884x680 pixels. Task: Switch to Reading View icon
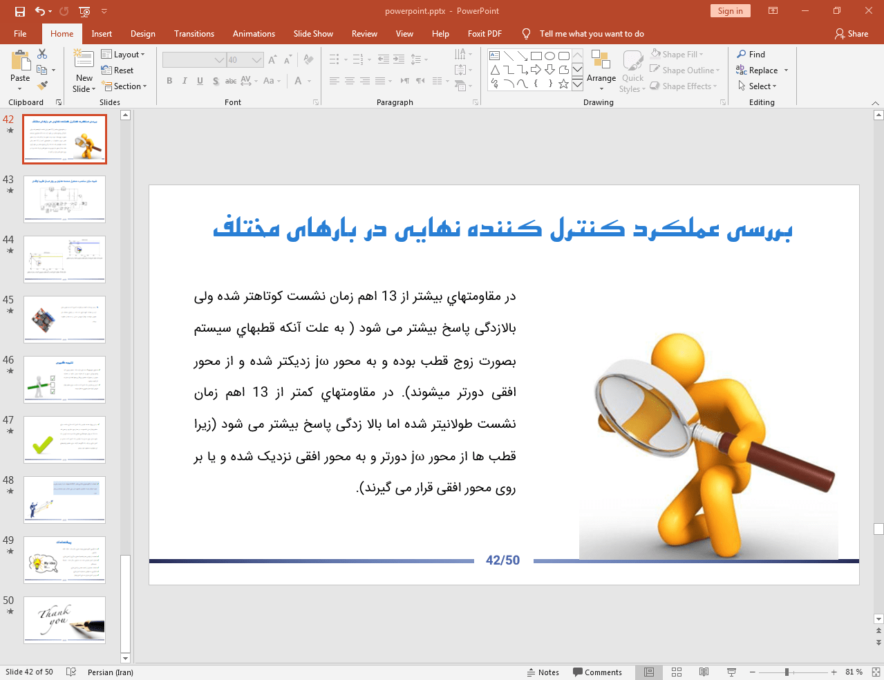(704, 672)
